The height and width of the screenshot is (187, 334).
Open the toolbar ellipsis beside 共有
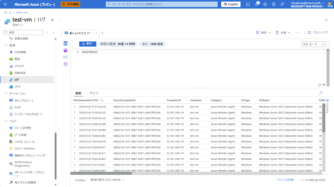(x=298, y=33)
